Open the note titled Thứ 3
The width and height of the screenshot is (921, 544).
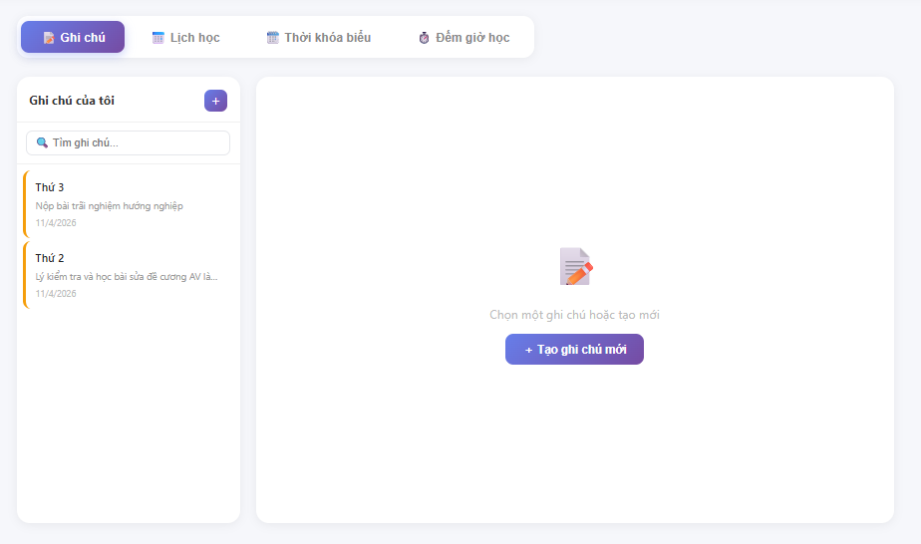50,187
